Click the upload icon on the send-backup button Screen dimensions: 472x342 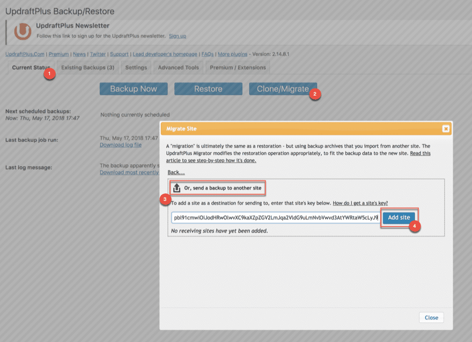(x=177, y=187)
